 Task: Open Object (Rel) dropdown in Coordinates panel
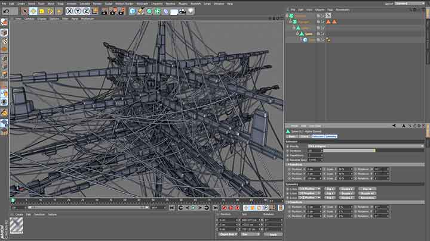click(x=228, y=234)
